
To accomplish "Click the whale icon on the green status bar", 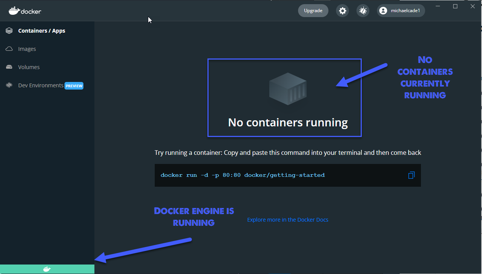I will pyautogui.click(x=47, y=269).
